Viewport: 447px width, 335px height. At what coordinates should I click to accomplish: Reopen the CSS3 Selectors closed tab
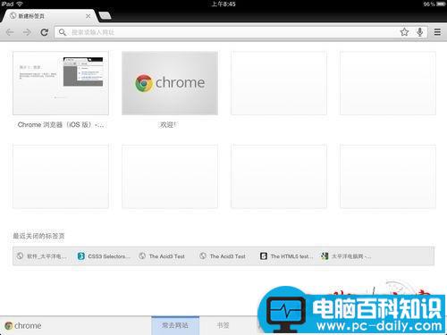(x=104, y=256)
